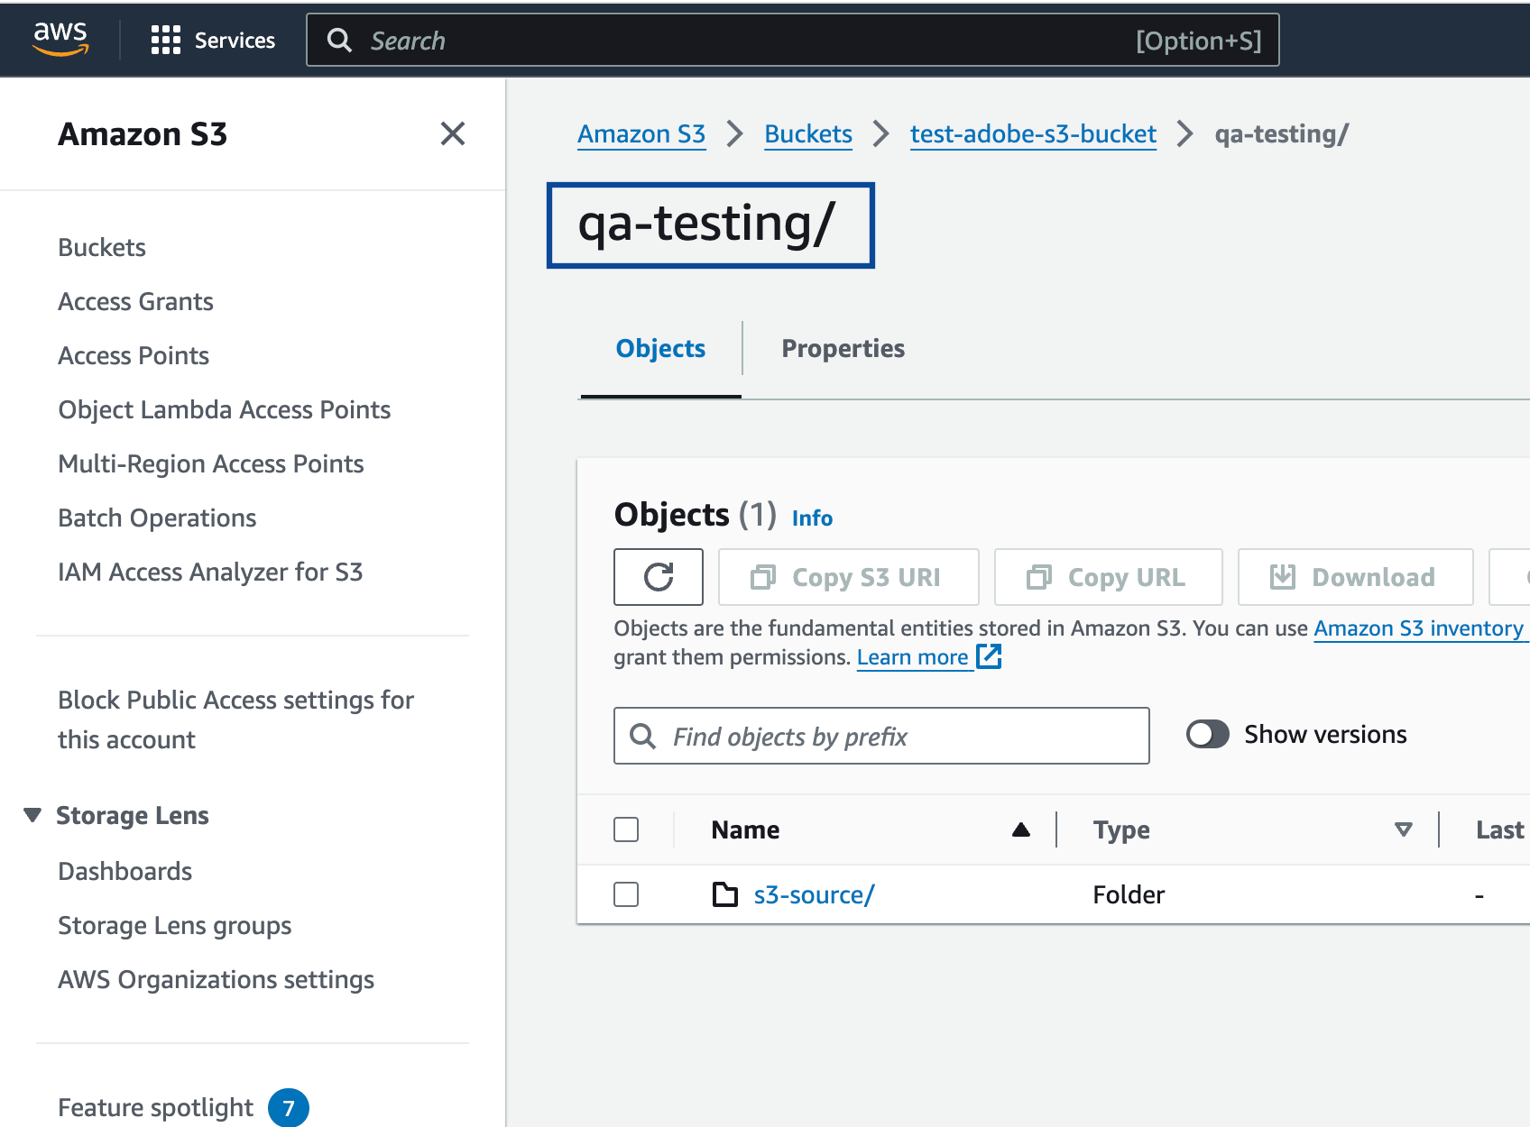This screenshot has height=1127, width=1530.
Task: Open Block Public Access settings for this account
Action: 236,719
